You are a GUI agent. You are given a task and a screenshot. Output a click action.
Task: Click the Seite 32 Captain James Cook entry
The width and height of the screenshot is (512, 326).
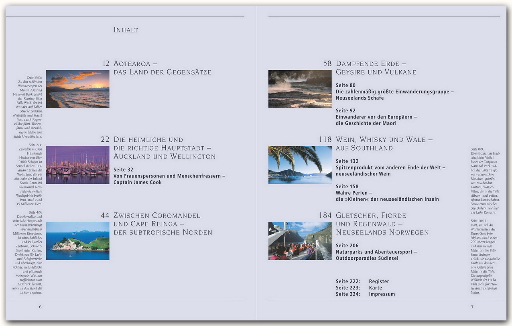pyautogui.click(x=169, y=176)
